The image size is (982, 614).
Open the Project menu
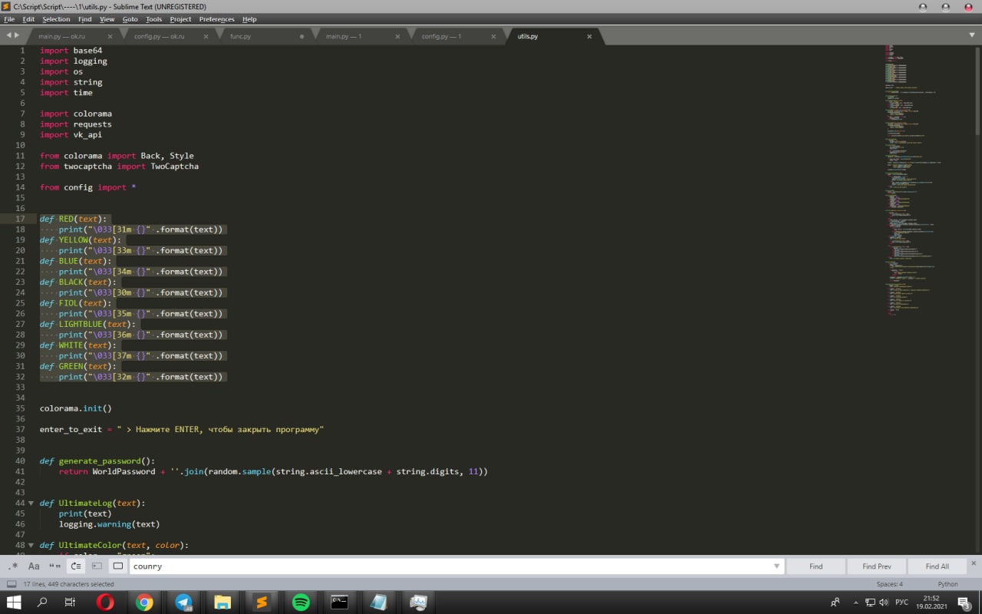(181, 19)
